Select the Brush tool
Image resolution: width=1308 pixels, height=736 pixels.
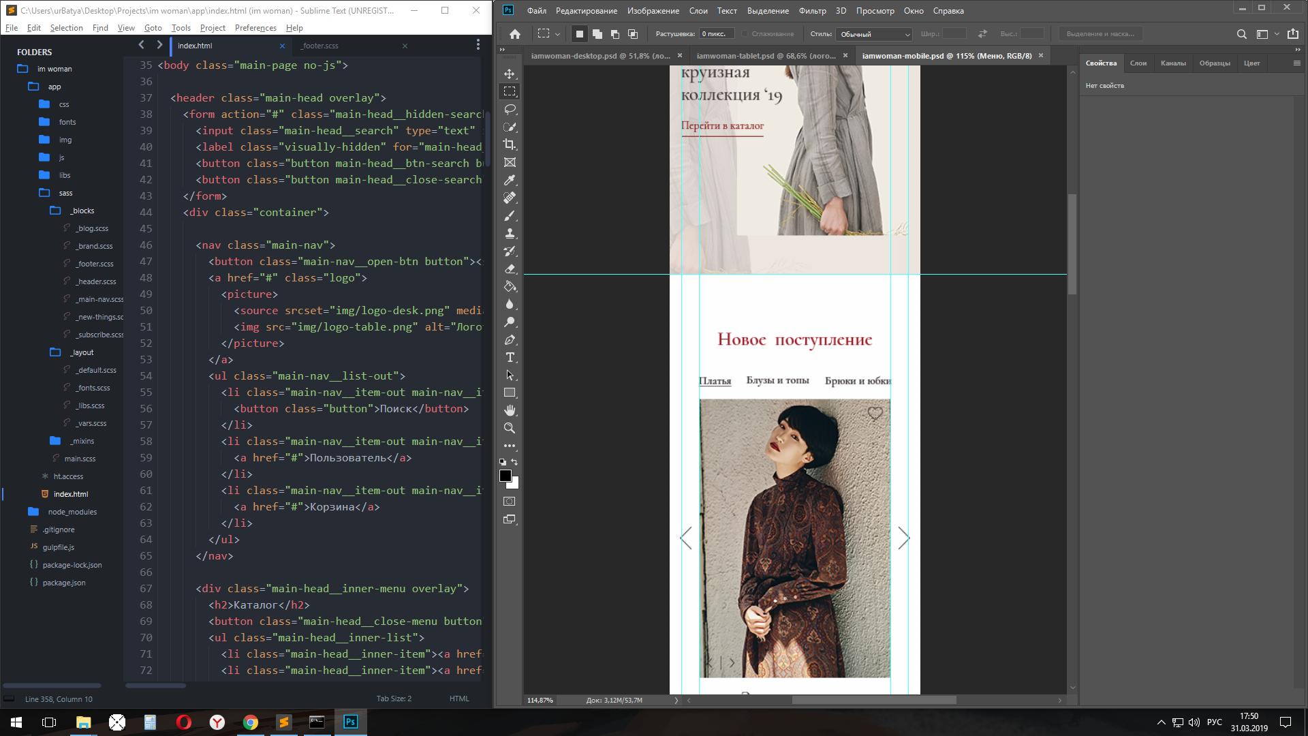click(x=510, y=215)
